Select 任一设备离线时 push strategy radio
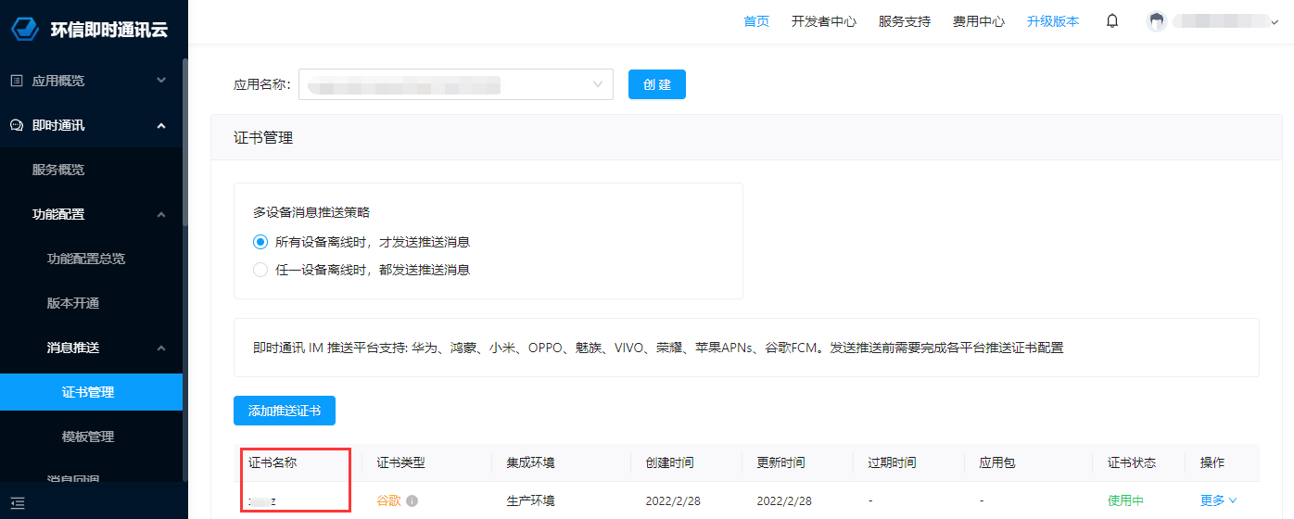Viewport: 1294px width, 519px height. pos(260,270)
